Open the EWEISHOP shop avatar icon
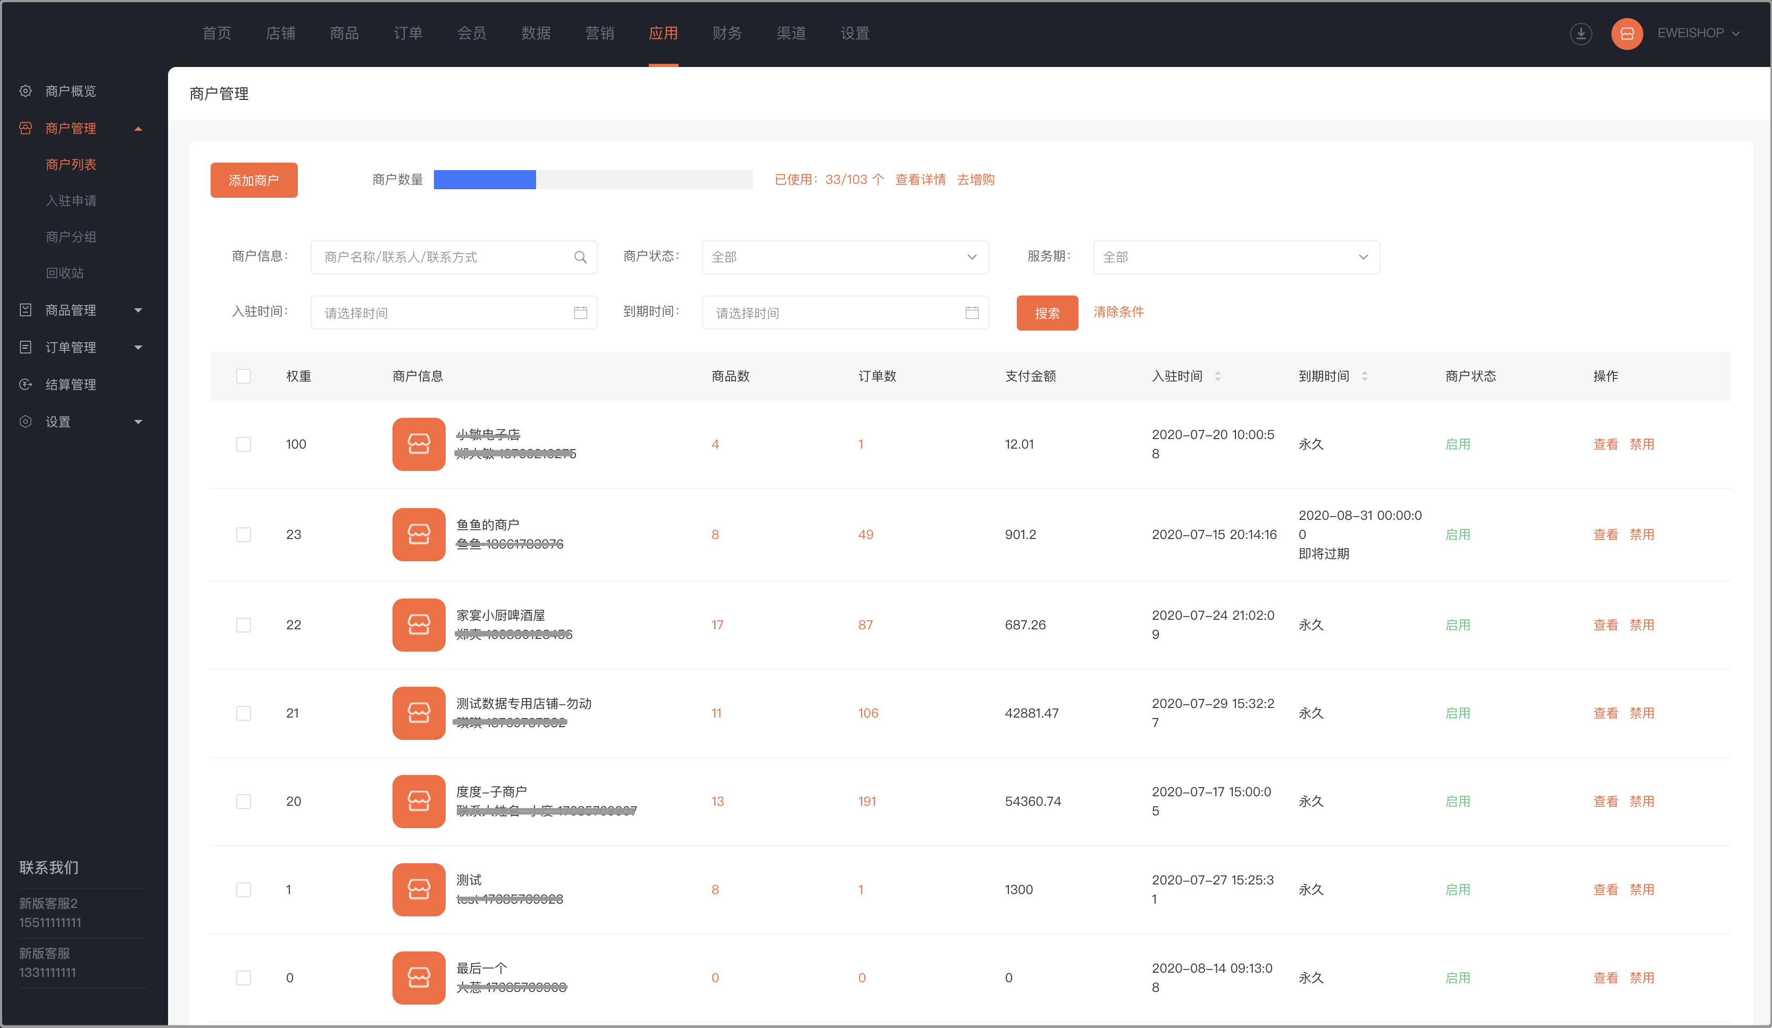Screen dimensions: 1772x1028 (x=1626, y=33)
